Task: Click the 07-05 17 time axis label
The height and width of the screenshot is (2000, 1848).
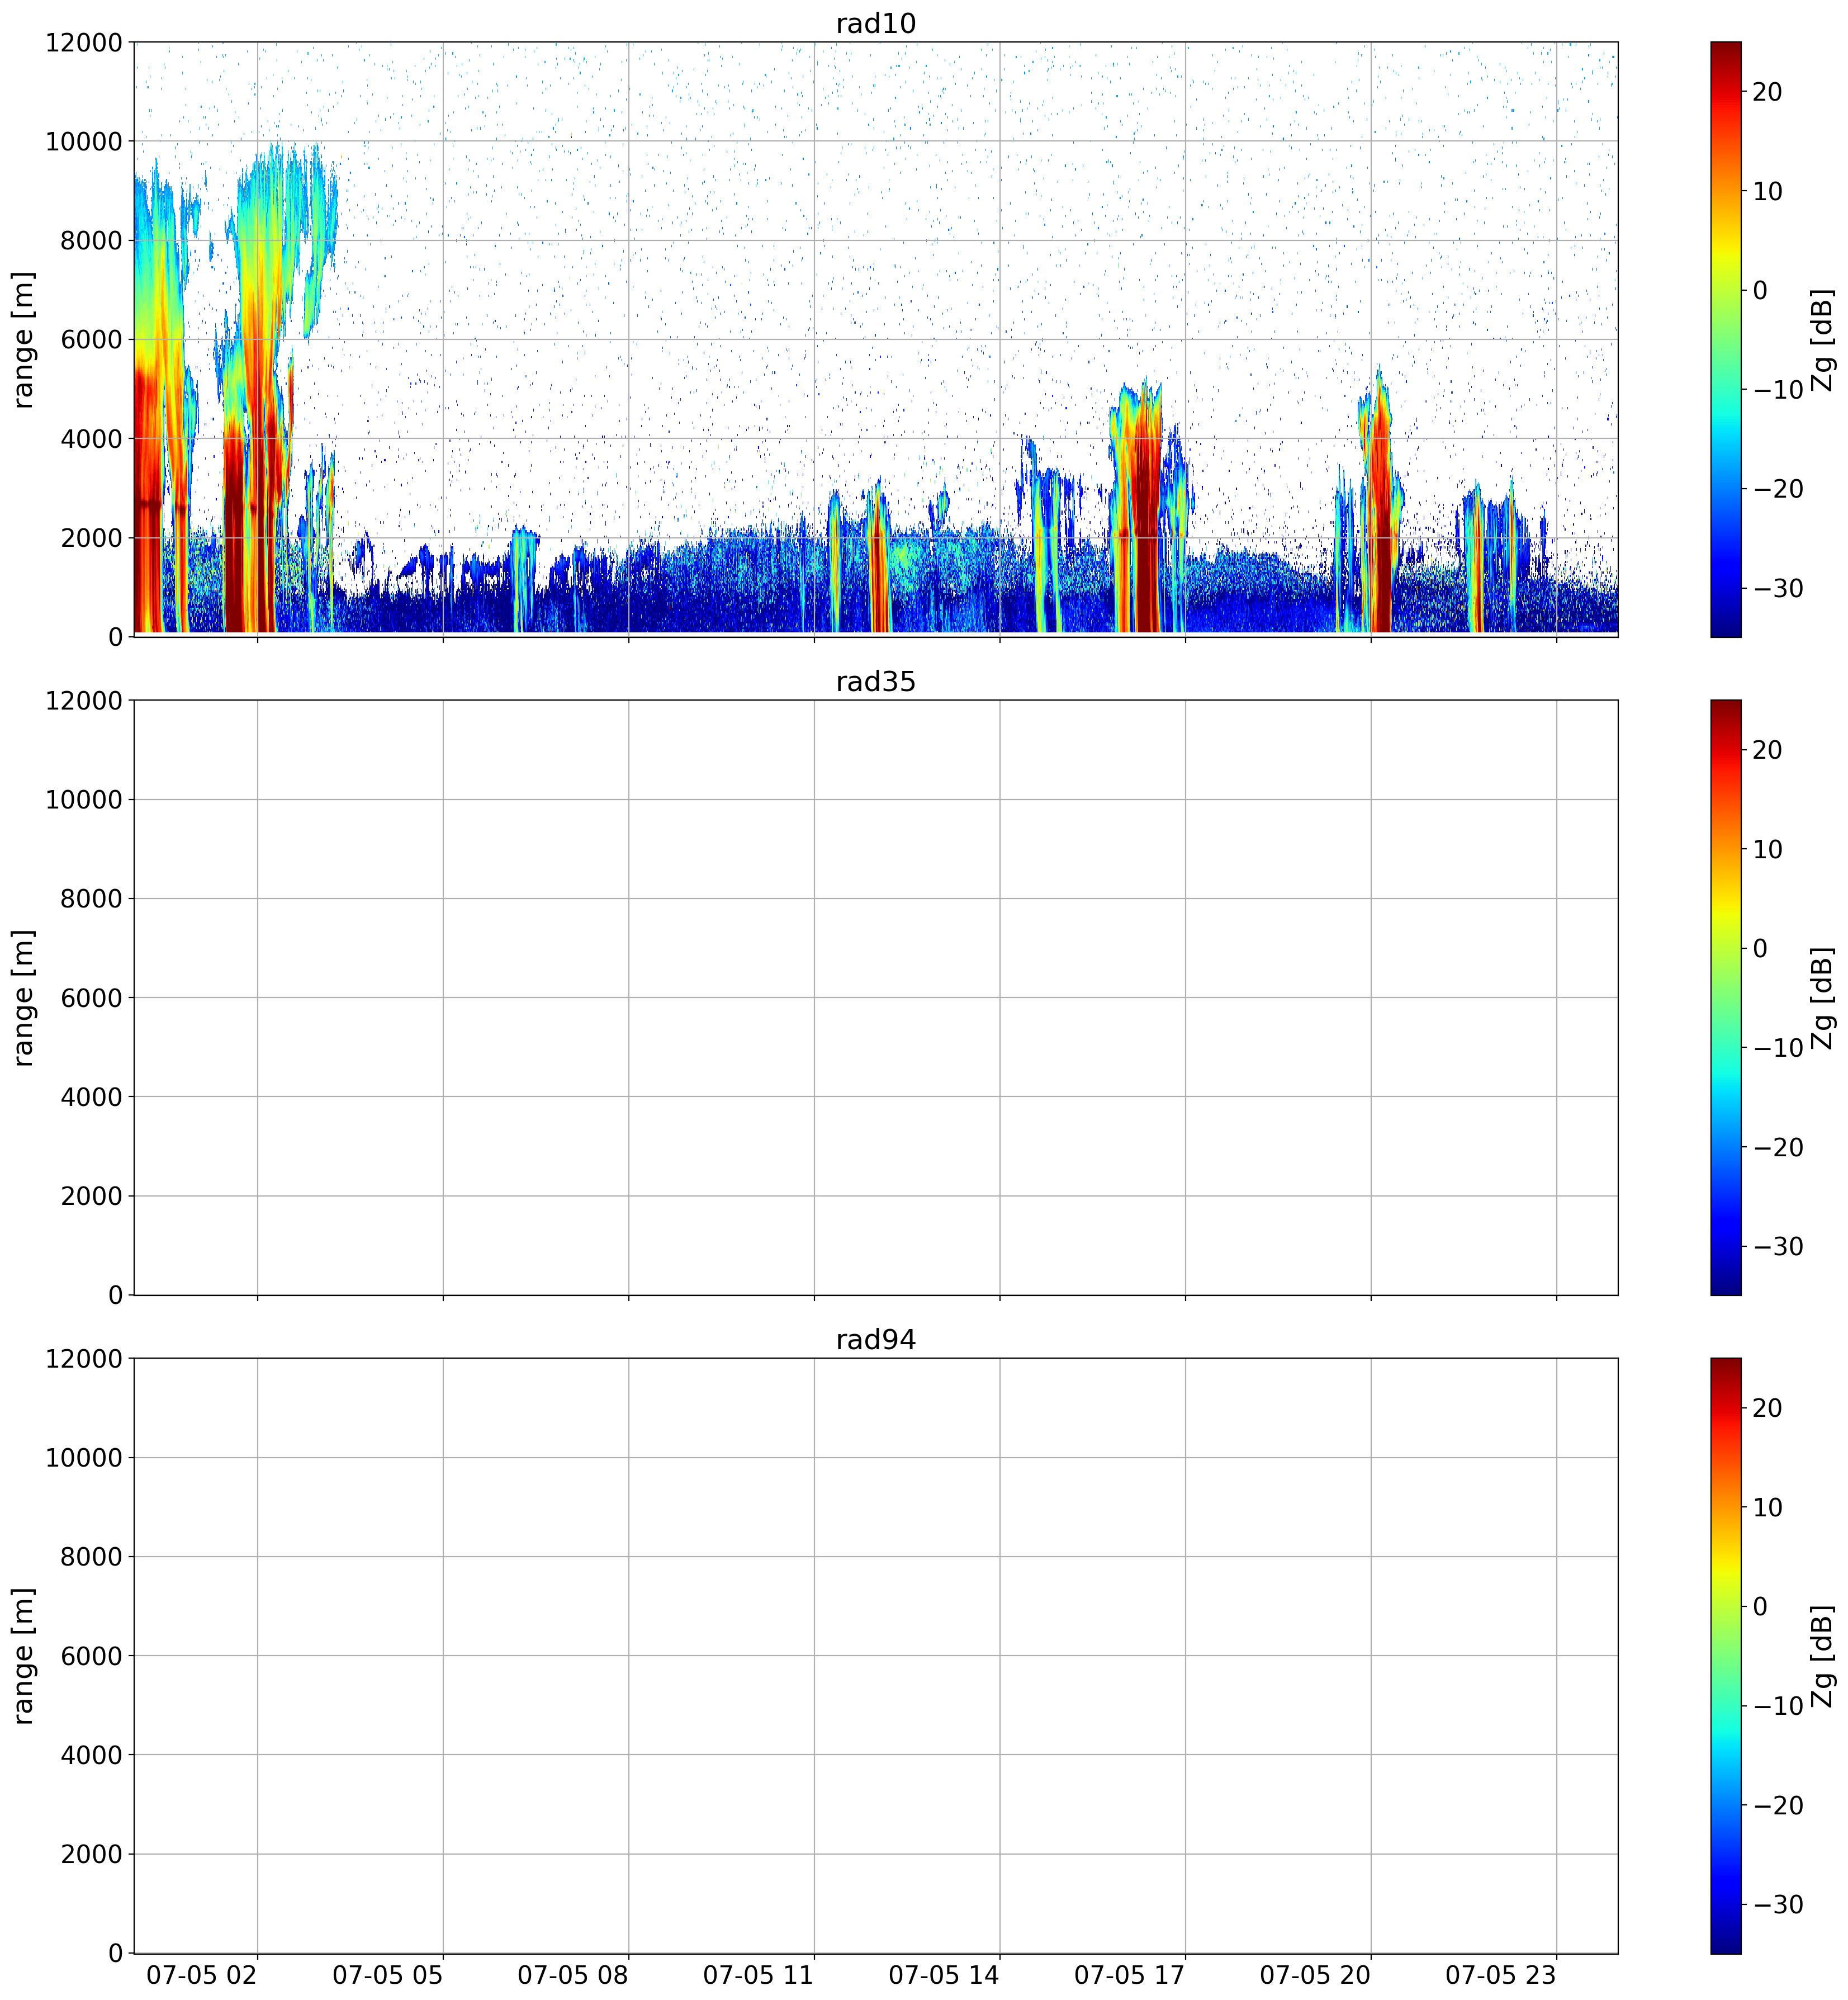Action: (x=1129, y=1975)
